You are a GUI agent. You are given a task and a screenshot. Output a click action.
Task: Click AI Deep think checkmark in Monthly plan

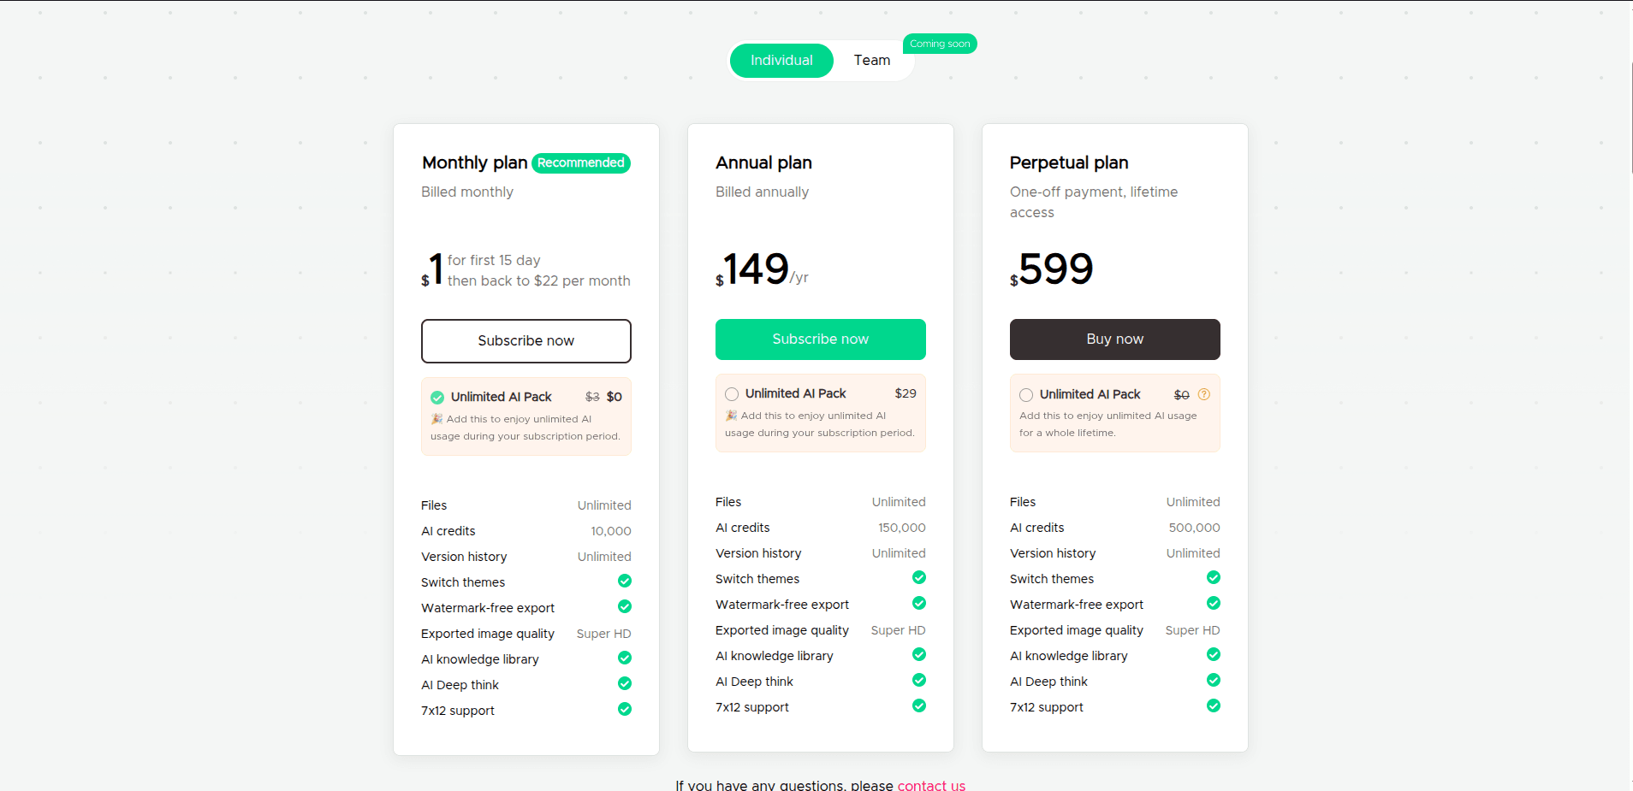pos(625,683)
